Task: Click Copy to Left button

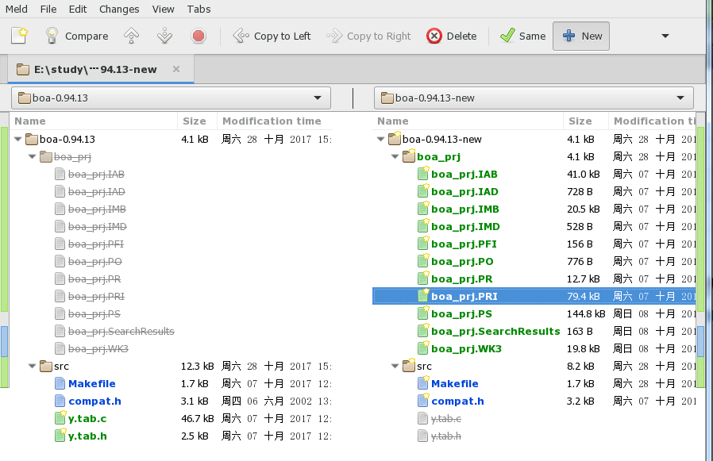Action: pos(272,36)
